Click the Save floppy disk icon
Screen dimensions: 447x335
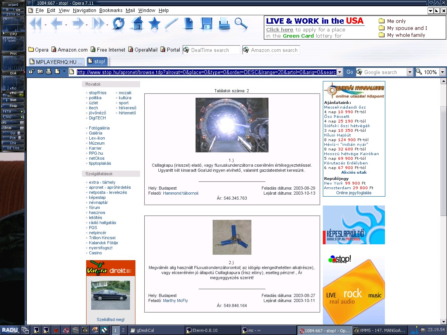[206, 24]
